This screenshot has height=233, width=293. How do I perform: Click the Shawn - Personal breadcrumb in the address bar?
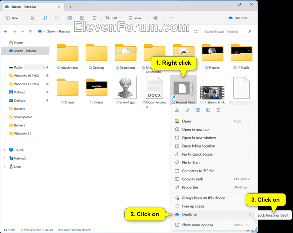point(59,31)
